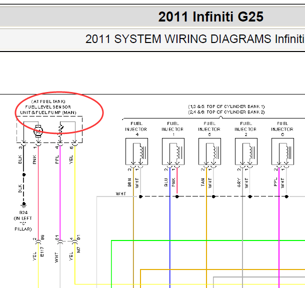Screen dimensions: 305x288
Task: Select the "FUEL INJECTOR 2" label
Action: coord(245,129)
